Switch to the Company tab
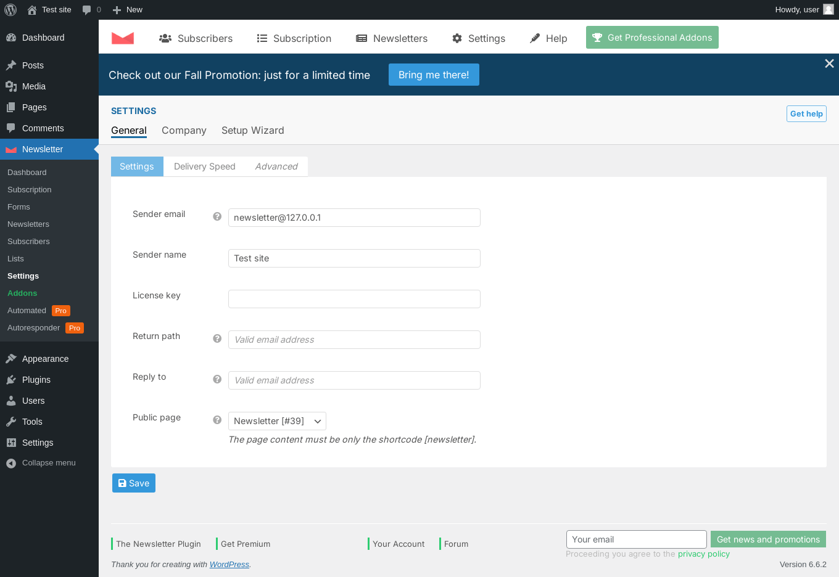The width and height of the screenshot is (839, 577). click(184, 130)
